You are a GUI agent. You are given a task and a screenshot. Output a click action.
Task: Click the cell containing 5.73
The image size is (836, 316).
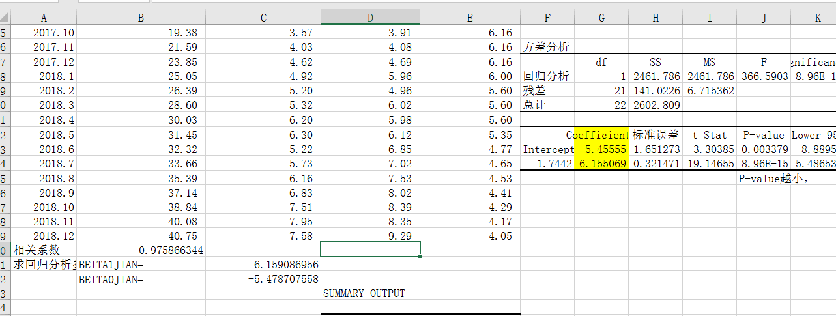(x=263, y=164)
